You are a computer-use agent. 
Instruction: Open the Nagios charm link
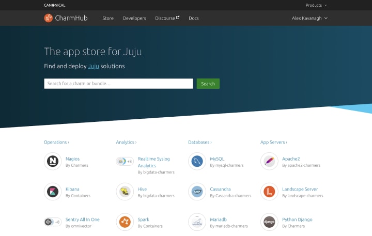(x=73, y=159)
